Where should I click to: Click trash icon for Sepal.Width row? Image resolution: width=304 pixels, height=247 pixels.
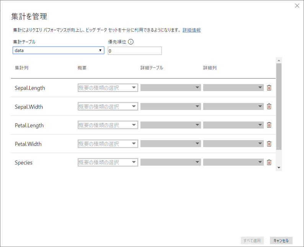tap(269, 106)
